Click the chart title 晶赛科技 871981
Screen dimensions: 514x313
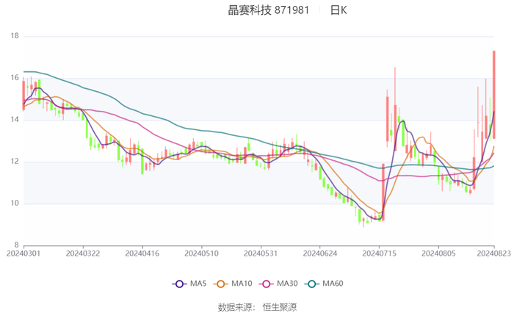[x=269, y=10]
